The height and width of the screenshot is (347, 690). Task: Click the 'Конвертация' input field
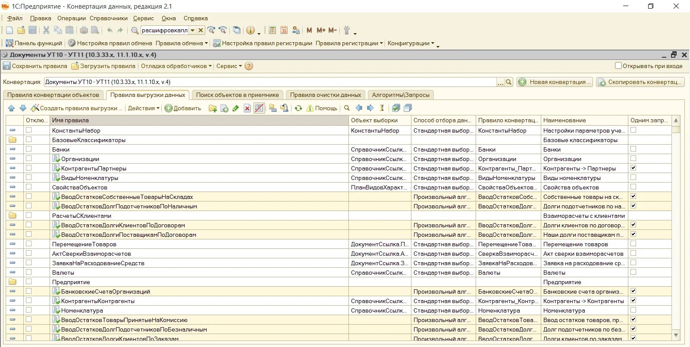coord(270,82)
